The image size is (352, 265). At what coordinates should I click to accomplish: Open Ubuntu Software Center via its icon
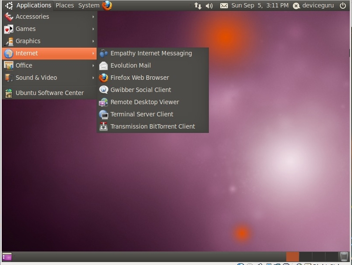(9, 93)
